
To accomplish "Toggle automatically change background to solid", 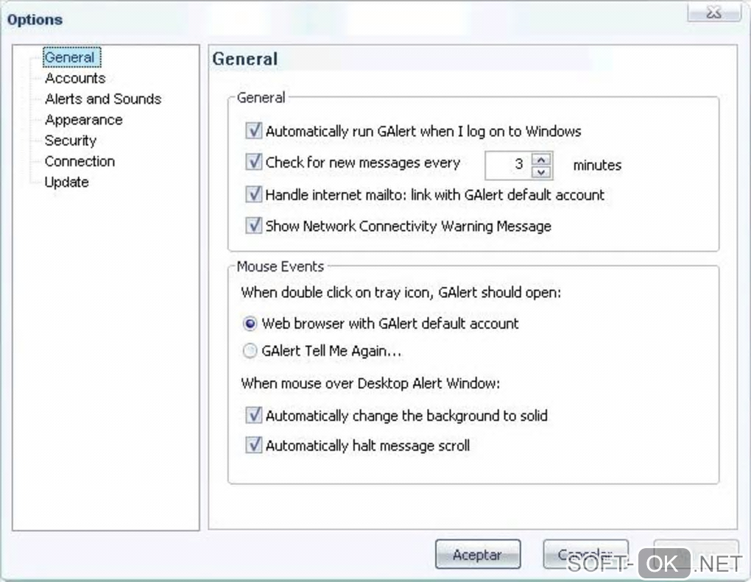I will tap(253, 416).
